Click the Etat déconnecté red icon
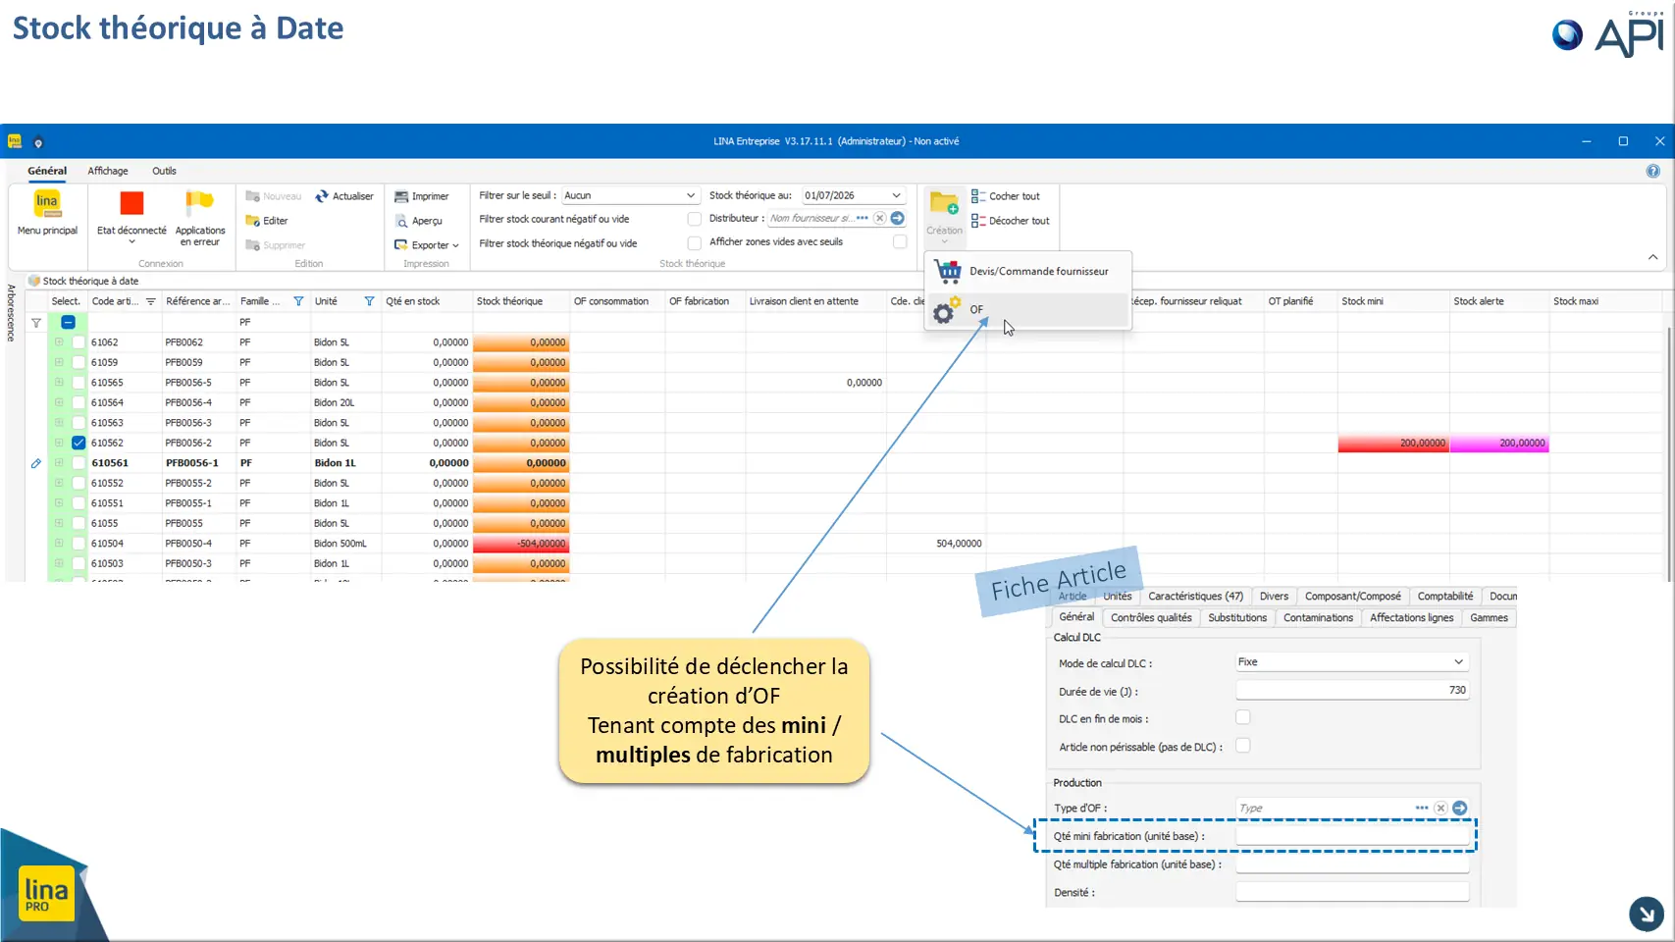1675x942 pixels. coord(131,203)
